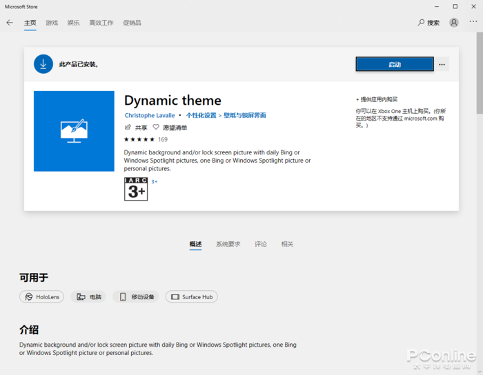
Task: Select the 评论 section tab
Action: click(261, 244)
